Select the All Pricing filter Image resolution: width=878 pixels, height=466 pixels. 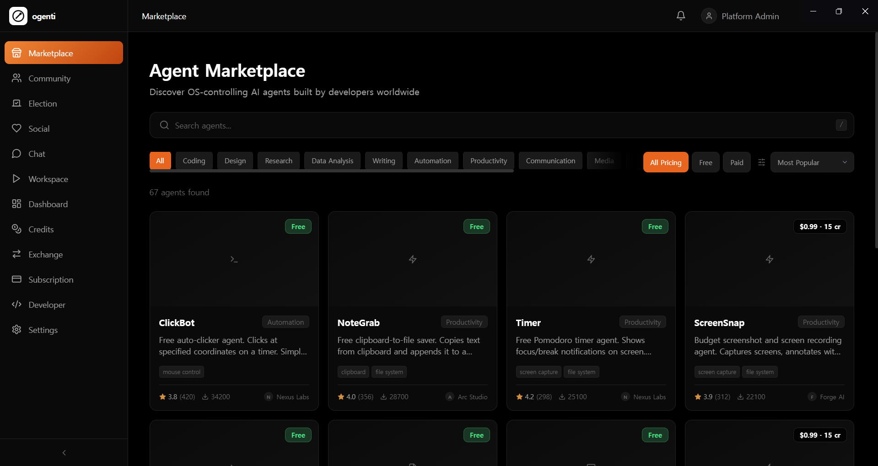[x=665, y=162]
